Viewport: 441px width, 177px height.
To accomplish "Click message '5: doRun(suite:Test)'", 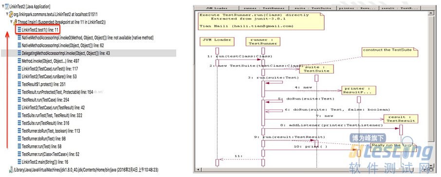I will click(x=306, y=98).
